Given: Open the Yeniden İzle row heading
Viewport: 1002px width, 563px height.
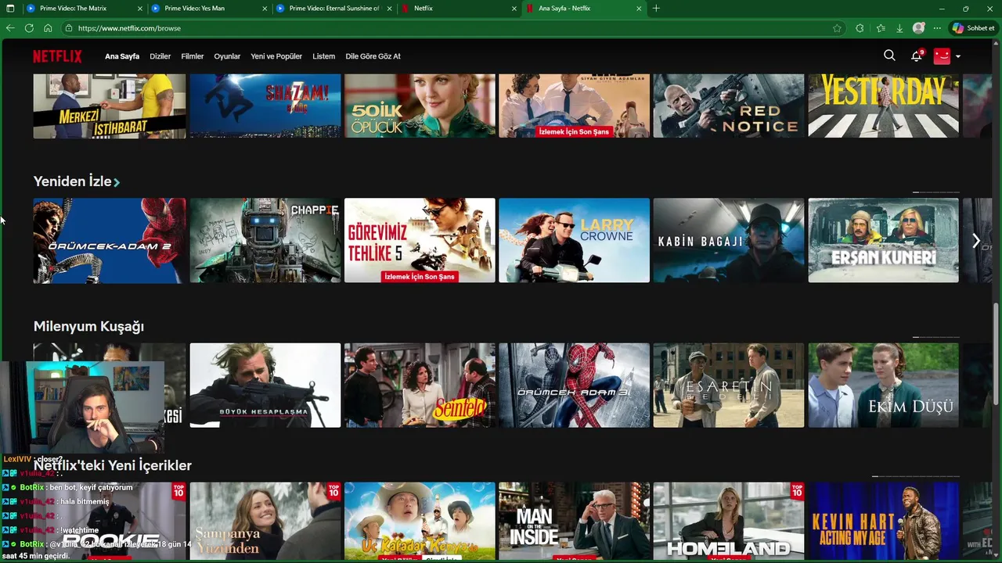Looking at the screenshot, I should coord(72,181).
